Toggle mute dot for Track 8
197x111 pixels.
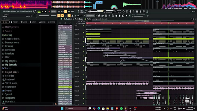click(84, 42)
